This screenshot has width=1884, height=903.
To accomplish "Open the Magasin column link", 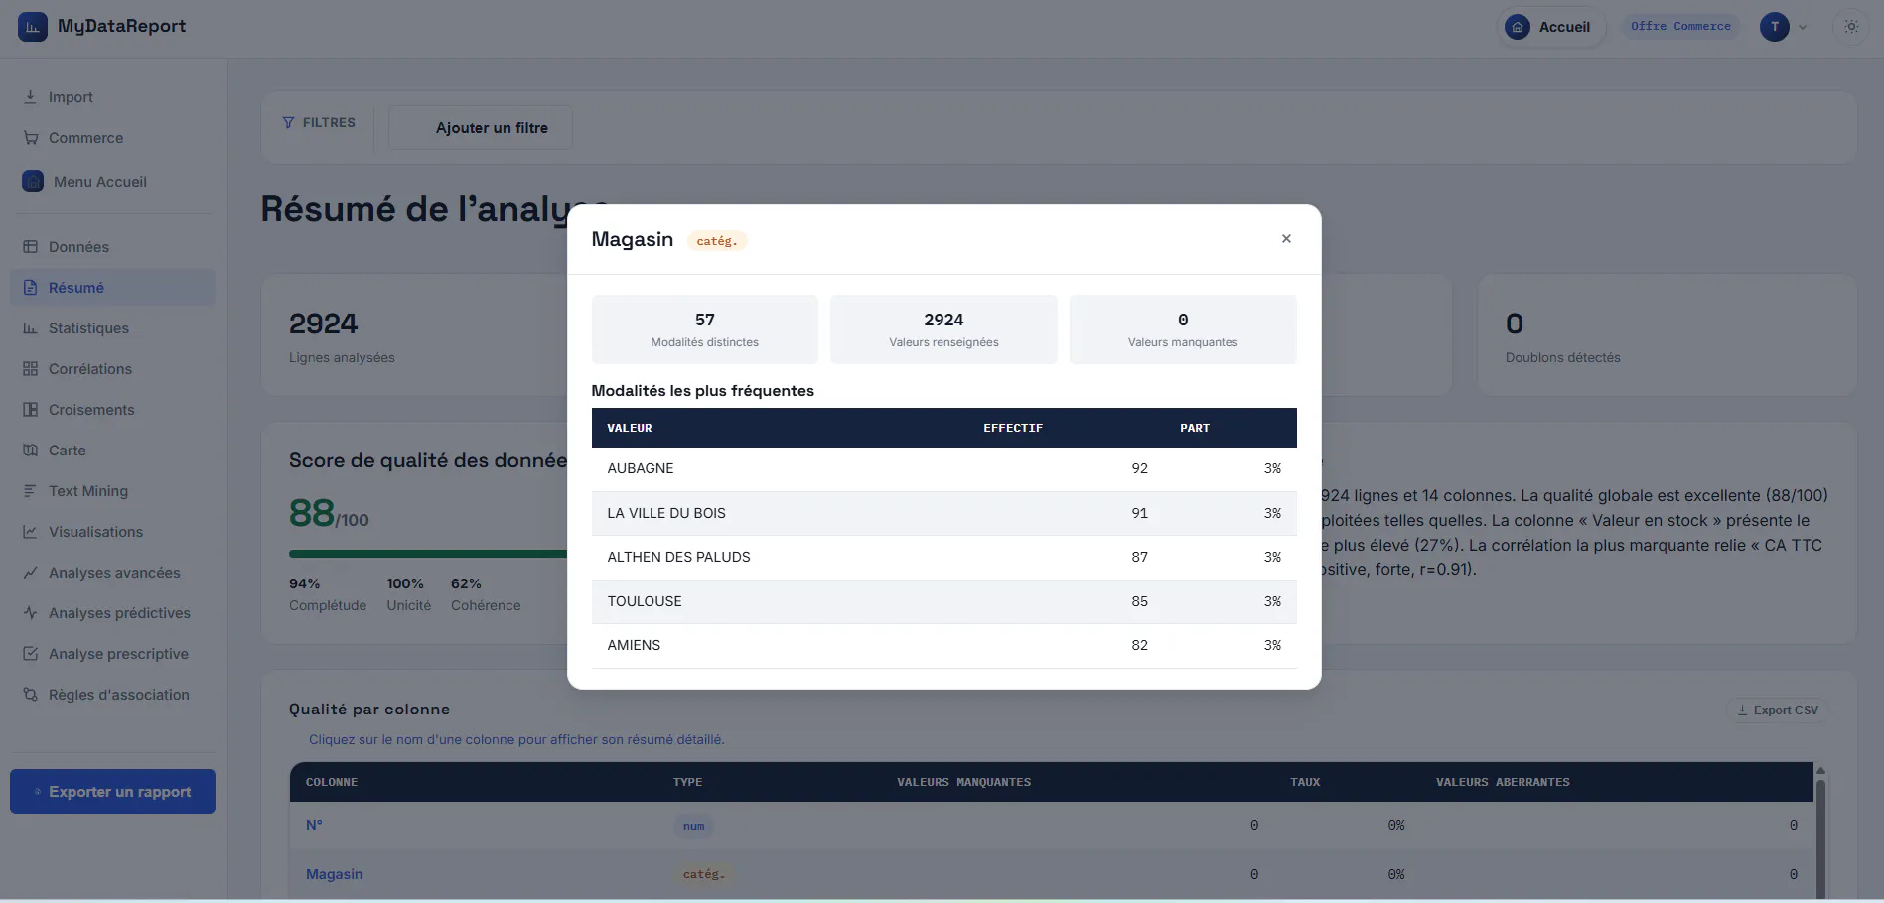I will pos(334,874).
